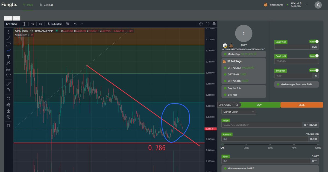Toggle Gas Price Auto switch
The image size is (328, 172).
(314, 42)
